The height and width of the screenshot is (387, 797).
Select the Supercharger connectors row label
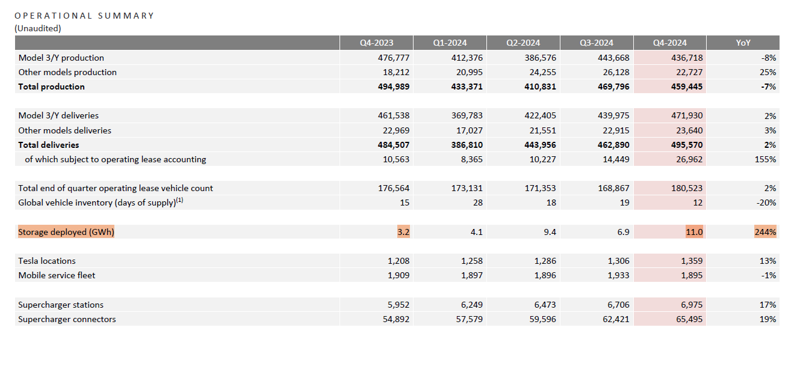tap(67, 319)
